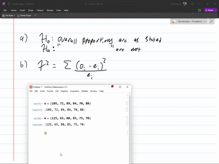The height and width of the screenshot is (164, 219).
Task: Click the input line o = {105, 72, 89, 84, 70, 80}
Action: pyautogui.click(x=68, y=103)
